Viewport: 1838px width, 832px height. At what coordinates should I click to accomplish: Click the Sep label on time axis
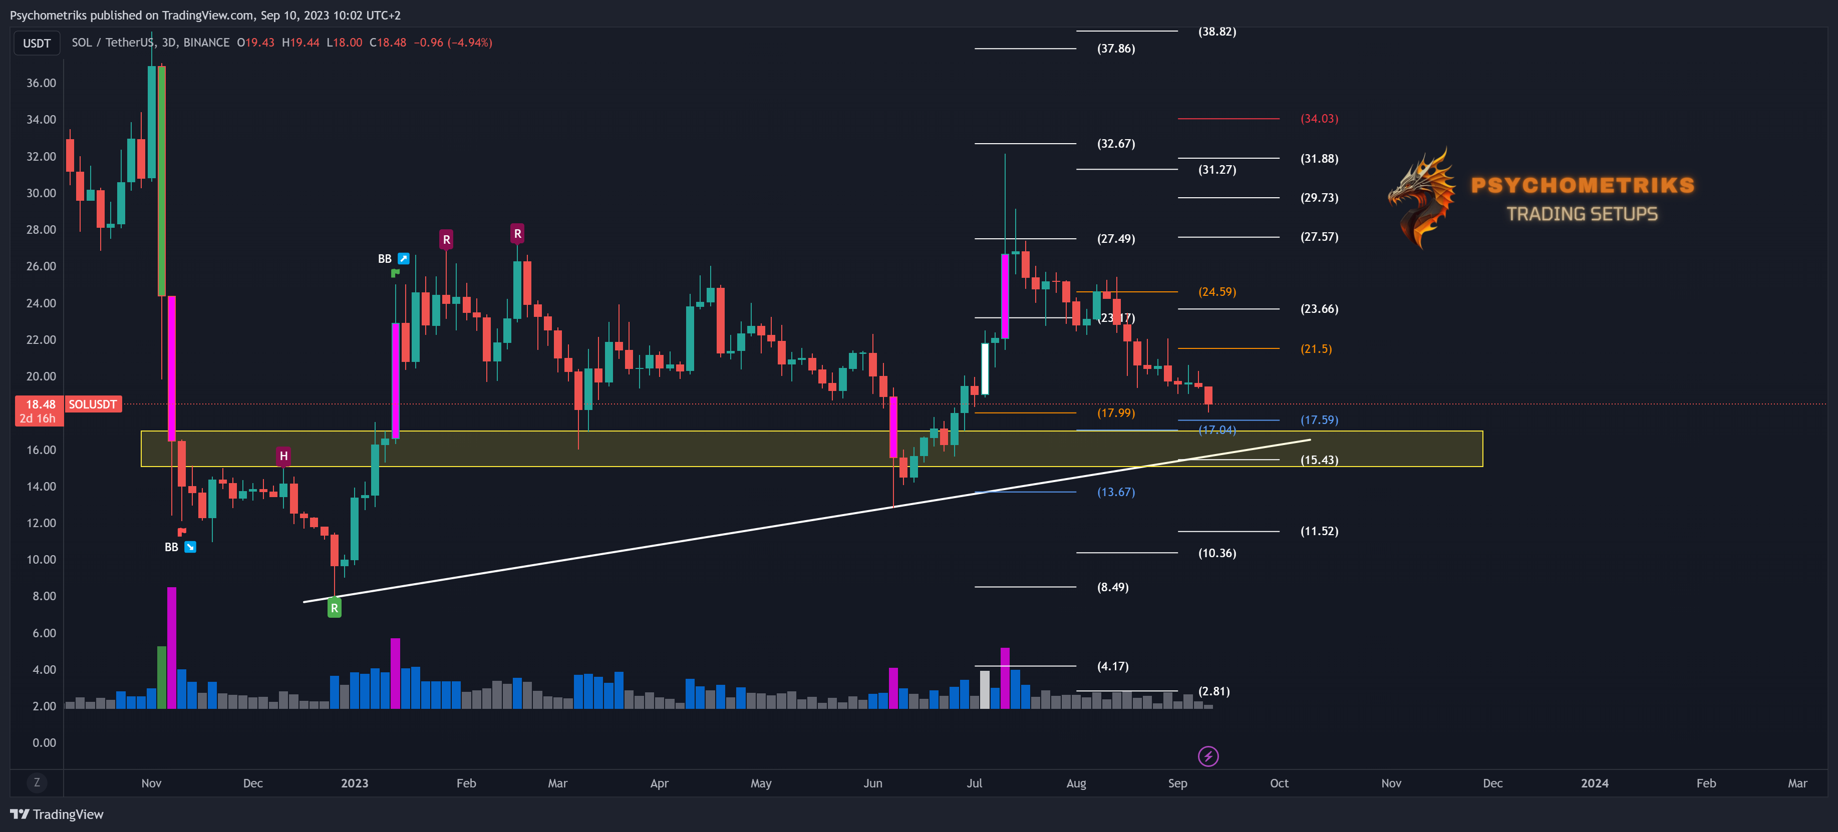tap(1177, 783)
